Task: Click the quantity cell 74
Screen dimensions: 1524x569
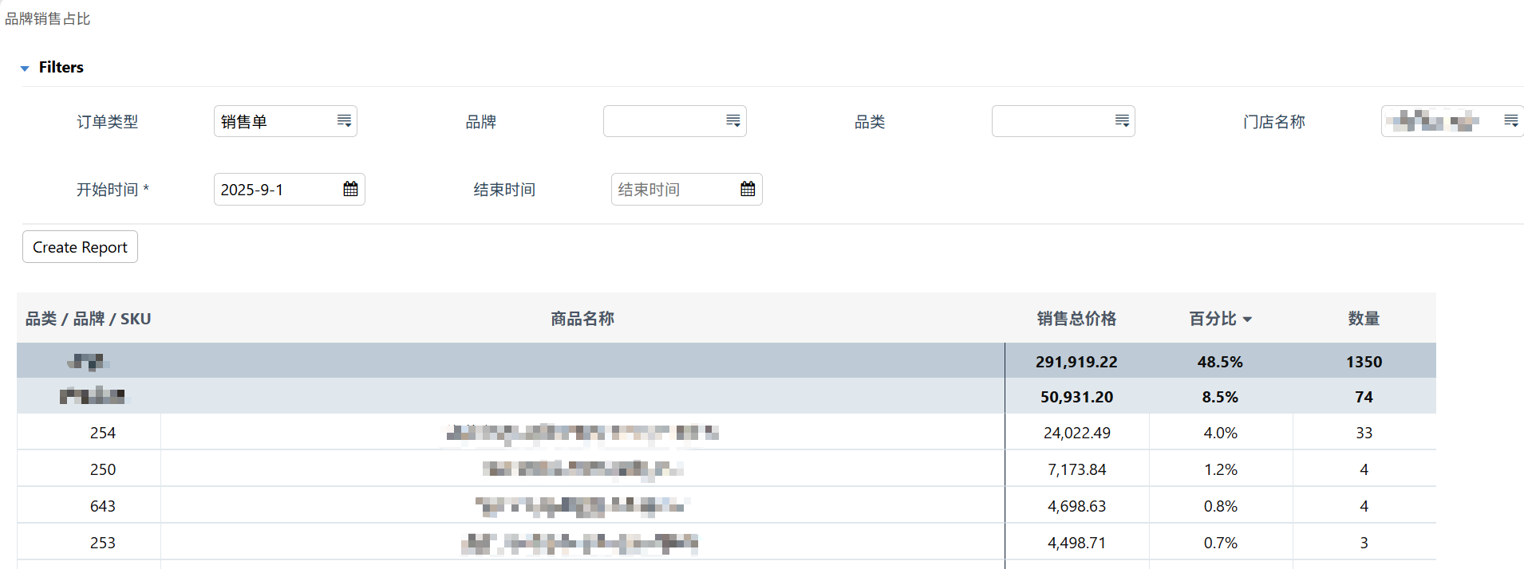Action: pyautogui.click(x=1364, y=397)
